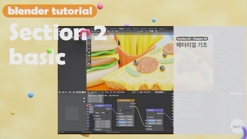Adjust Strength slider in Bump node

pos(155,120)
